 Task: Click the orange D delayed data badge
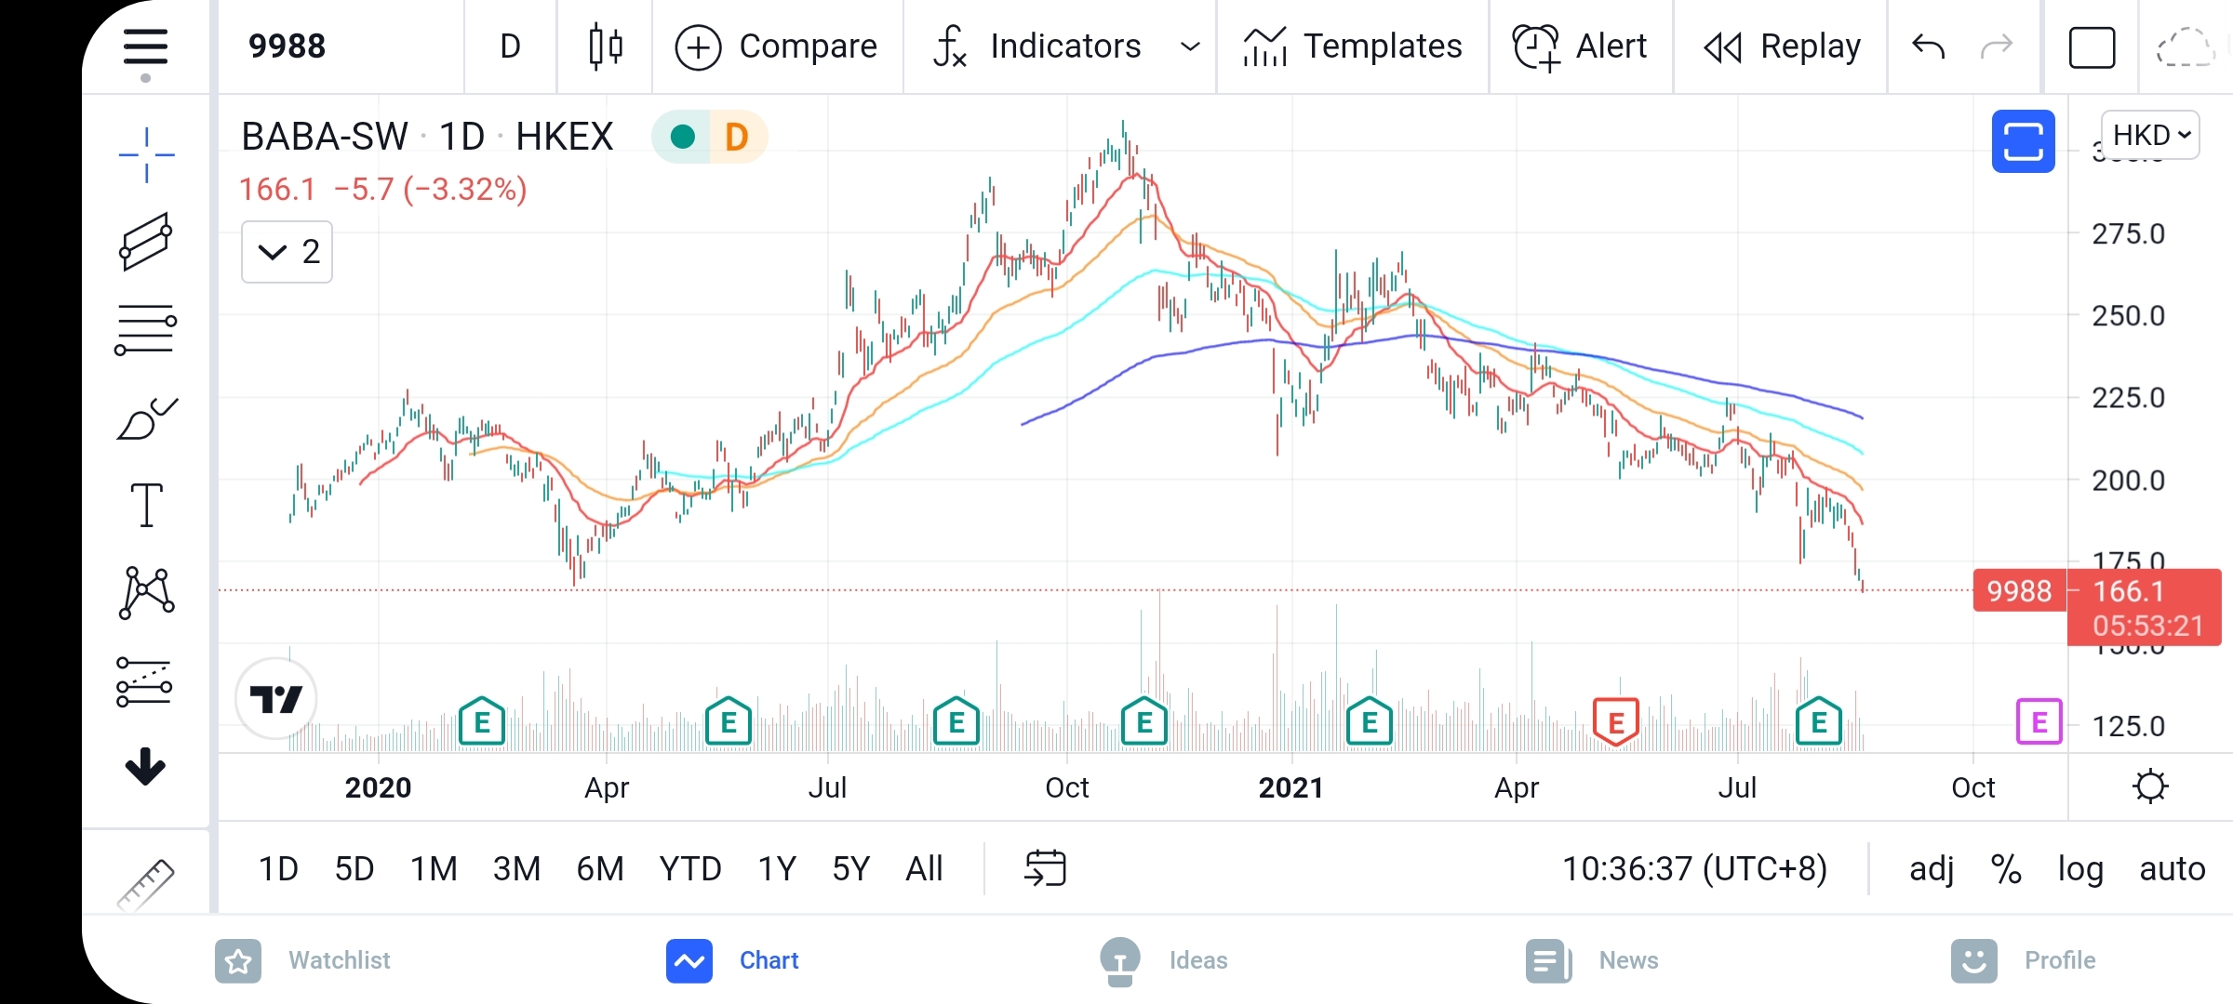(737, 138)
